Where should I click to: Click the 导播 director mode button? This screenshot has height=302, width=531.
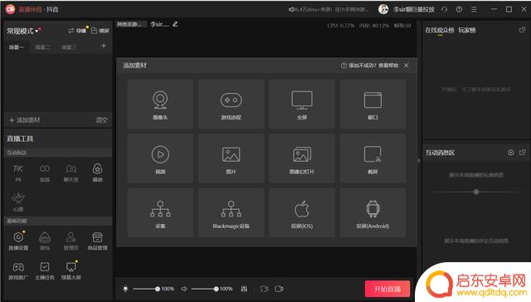point(77,31)
